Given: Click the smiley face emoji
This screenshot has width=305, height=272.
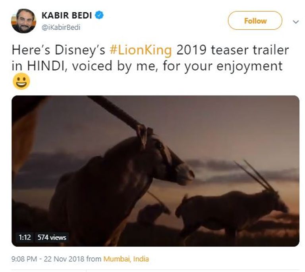Looking at the screenshot, I should pyautogui.click(x=21, y=82).
